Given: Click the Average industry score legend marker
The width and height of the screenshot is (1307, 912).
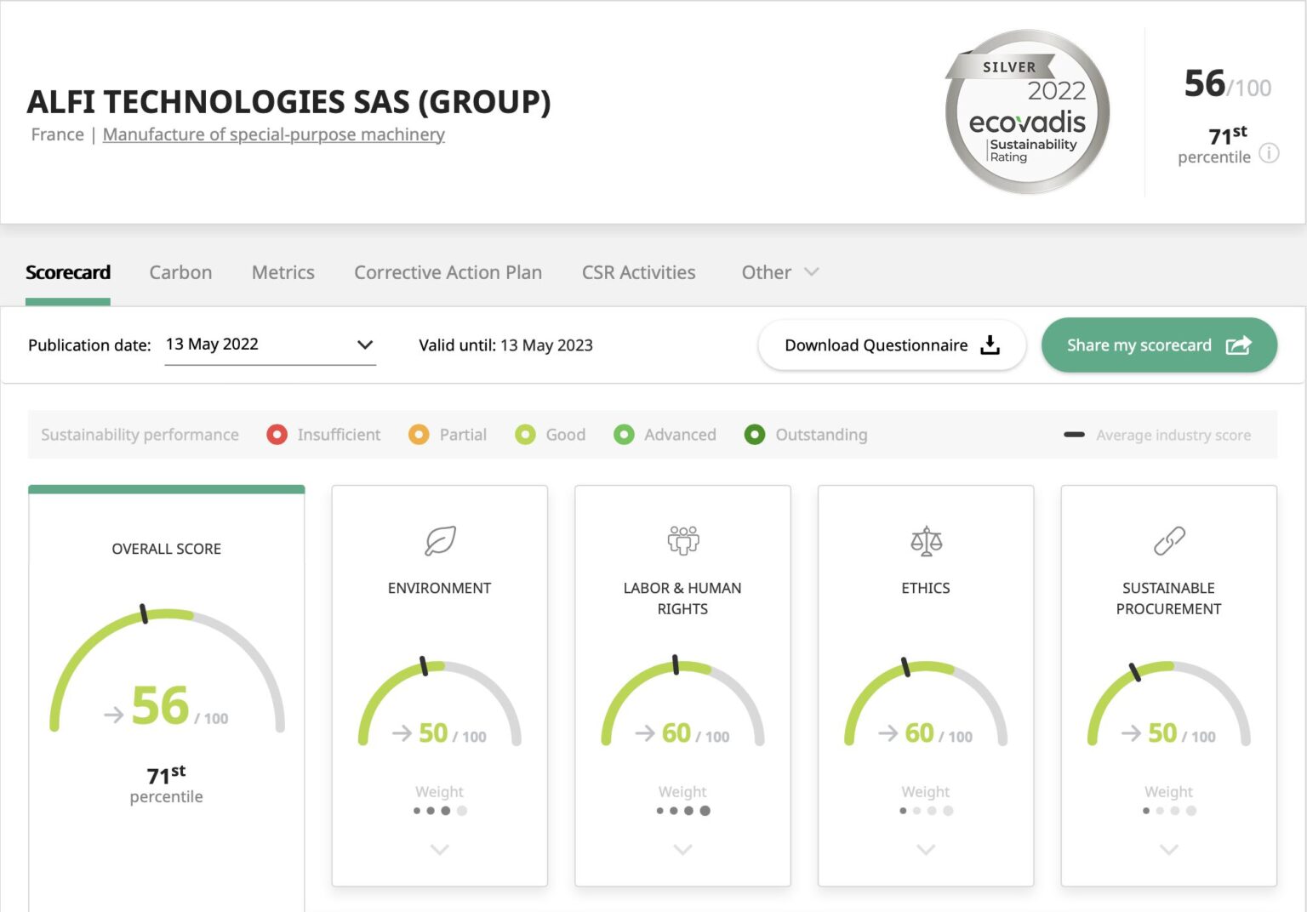Looking at the screenshot, I should [1076, 434].
